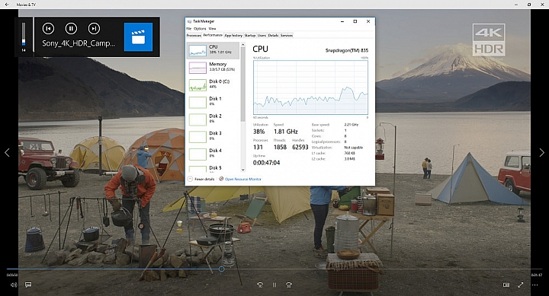Image resolution: width=549 pixels, height=296 pixels.
Task: Open more options ellipsis in player
Action: click(535, 285)
